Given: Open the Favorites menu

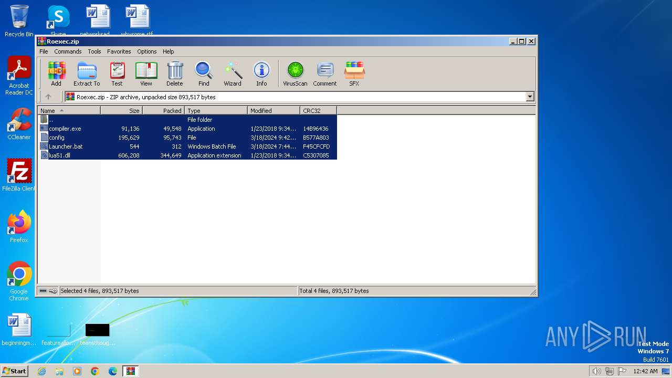Looking at the screenshot, I should pyautogui.click(x=119, y=51).
